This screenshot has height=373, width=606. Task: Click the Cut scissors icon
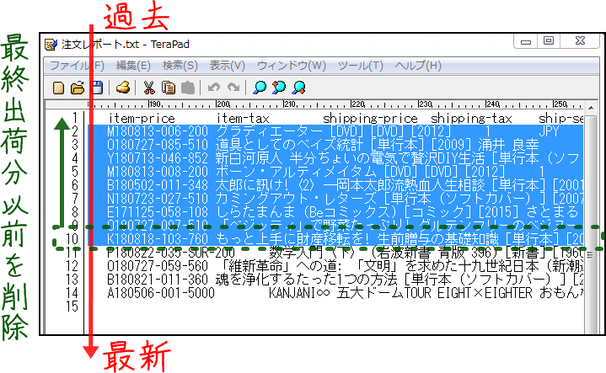click(x=149, y=87)
